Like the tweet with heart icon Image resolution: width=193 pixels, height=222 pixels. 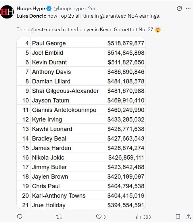pyautogui.click(x=99, y=217)
